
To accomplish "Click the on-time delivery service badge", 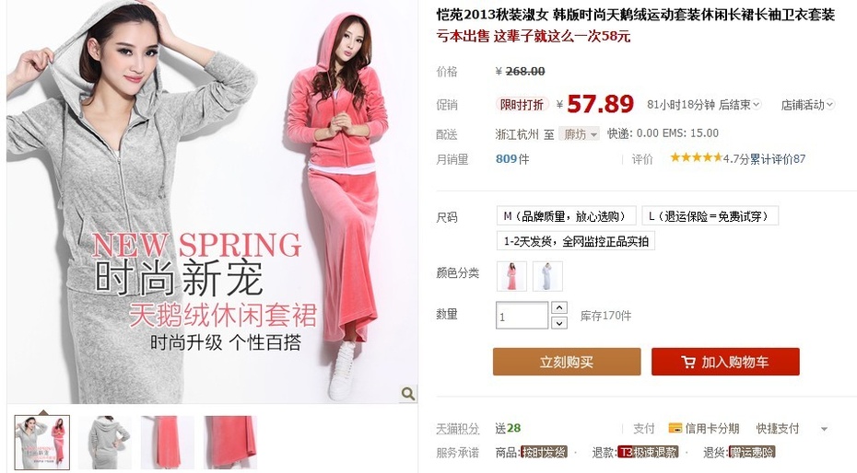I will pyautogui.click(x=544, y=452).
